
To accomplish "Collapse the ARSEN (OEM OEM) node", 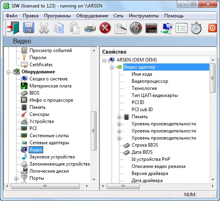I will 104,61.
